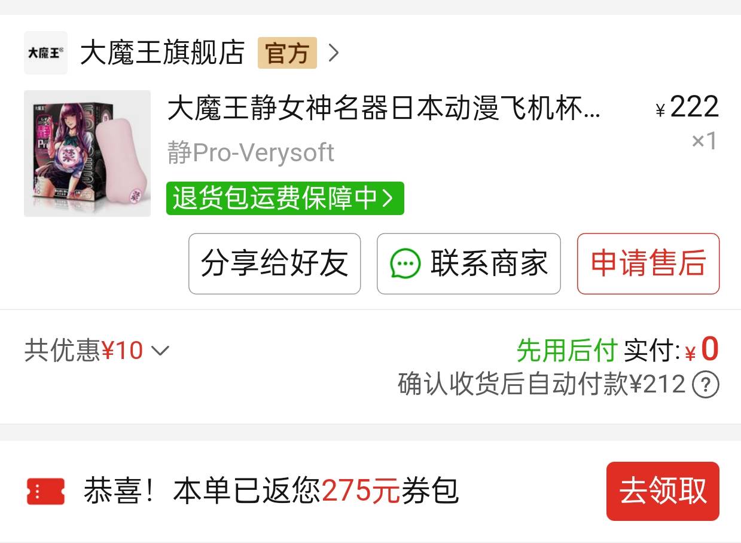Screen dimensions: 741x543
Task: Tap the red coupon ticket icon
Action: [45, 492]
